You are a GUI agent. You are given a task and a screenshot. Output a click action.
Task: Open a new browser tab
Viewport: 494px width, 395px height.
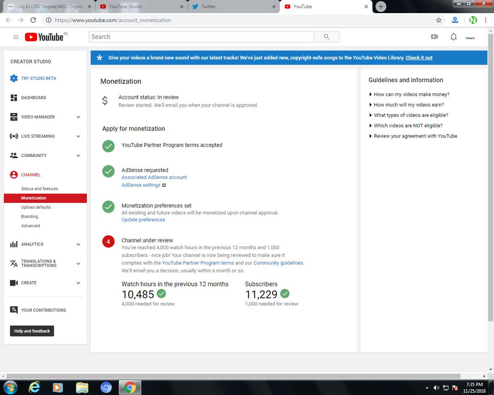coord(381,7)
